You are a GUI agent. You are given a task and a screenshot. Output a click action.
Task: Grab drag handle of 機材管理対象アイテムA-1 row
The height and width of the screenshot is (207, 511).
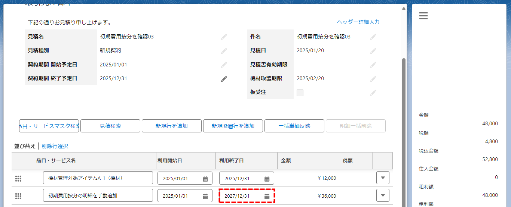click(18, 179)
